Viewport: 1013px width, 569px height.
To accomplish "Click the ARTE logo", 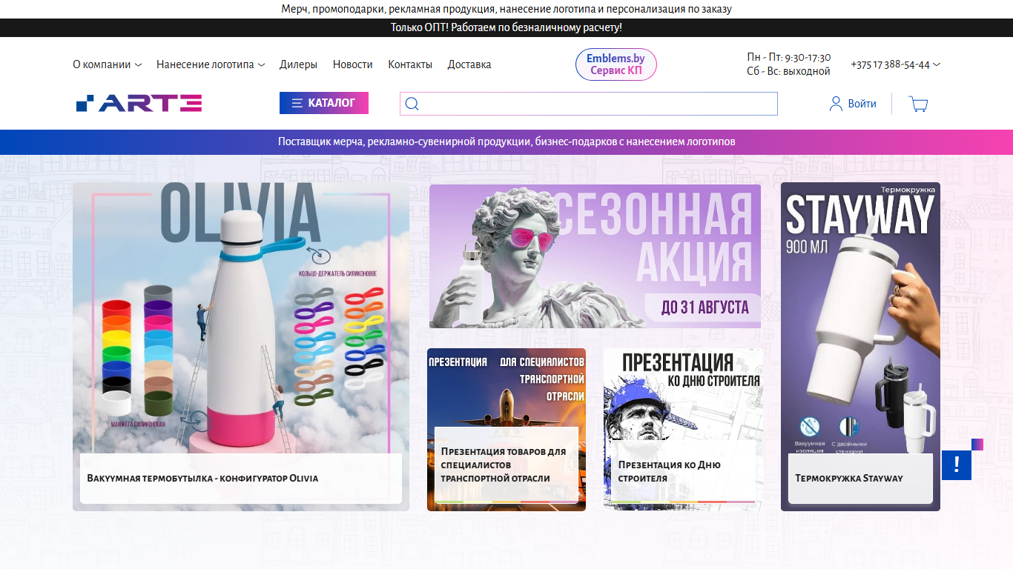I will click(139, 103).
